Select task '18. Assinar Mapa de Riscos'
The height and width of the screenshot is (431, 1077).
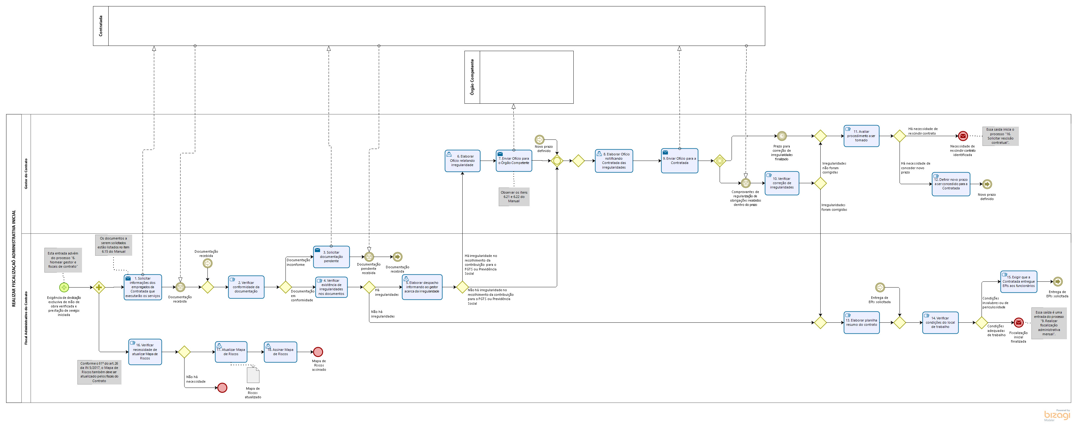[x=280, y=351]
